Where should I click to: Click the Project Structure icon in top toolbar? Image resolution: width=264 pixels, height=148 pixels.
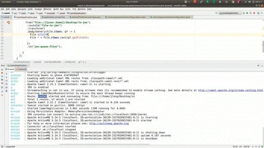click(258, 13)
